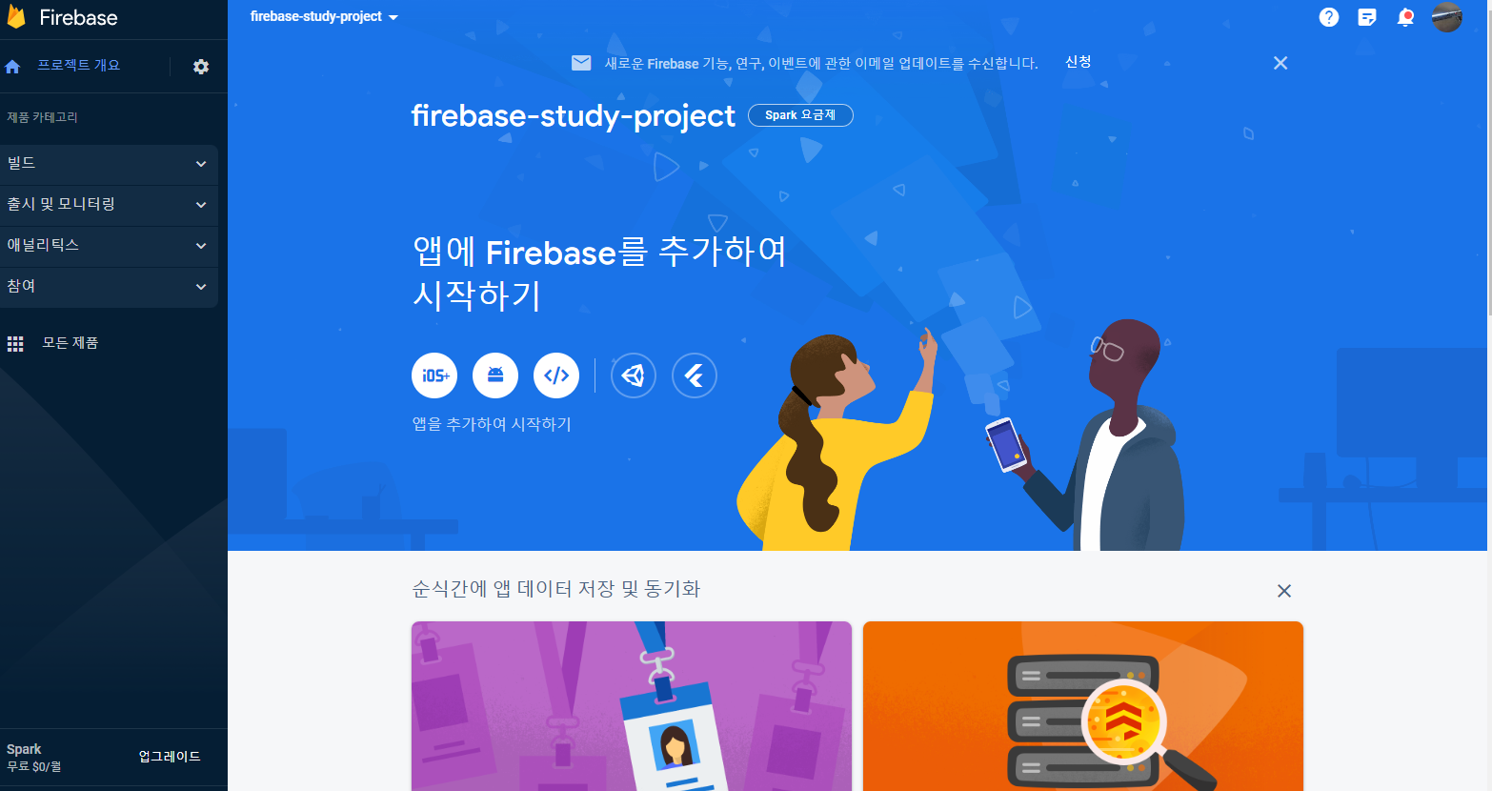Select the Flutter platform icon

pyautogui.click(x=695, y=375)
